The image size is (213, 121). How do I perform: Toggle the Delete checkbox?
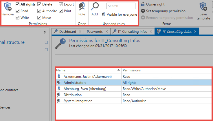pyautogui.click(x=39, y=4)
